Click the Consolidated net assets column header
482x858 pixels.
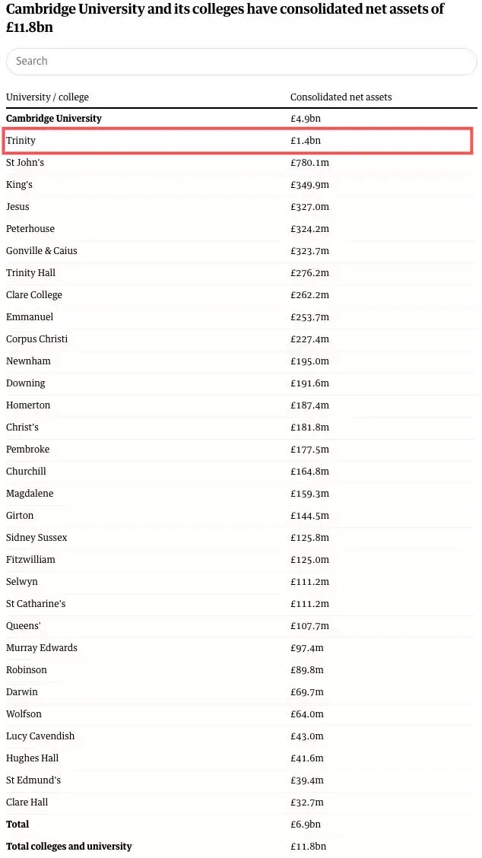click(x=341, y=97)
